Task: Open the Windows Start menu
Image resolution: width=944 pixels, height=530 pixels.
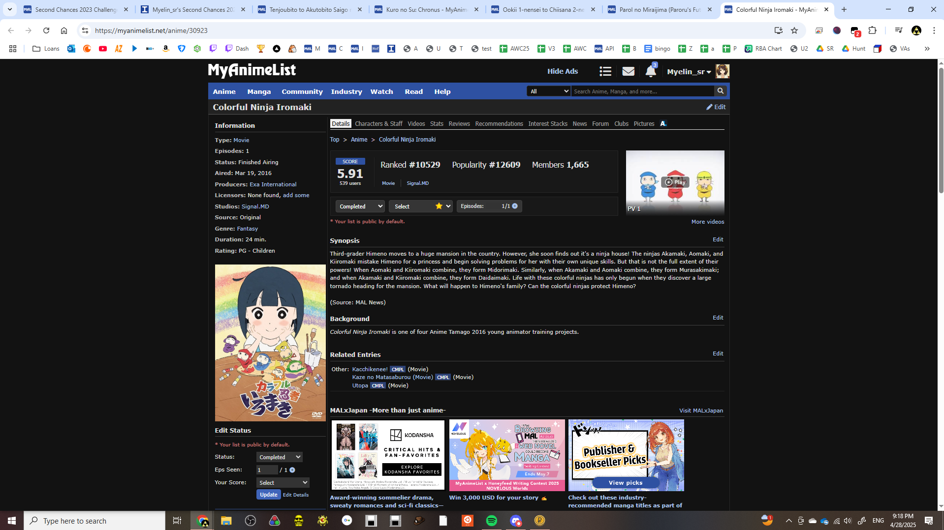Action: [12, 521]
